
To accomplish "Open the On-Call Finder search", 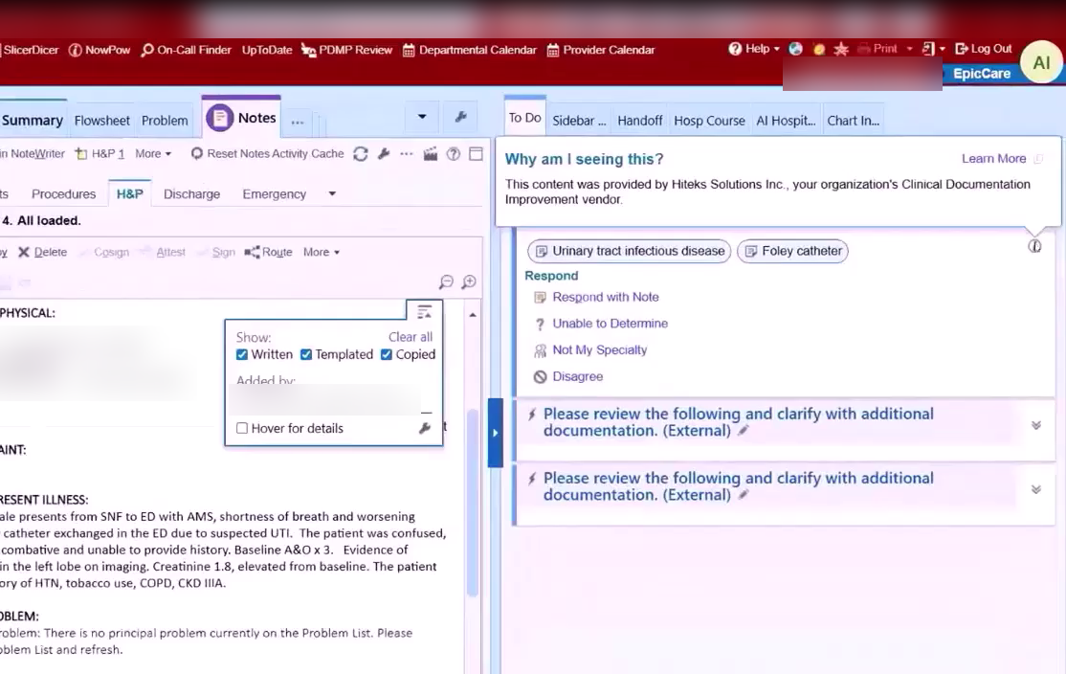I will pyautogui.click(x=187, y=50).
